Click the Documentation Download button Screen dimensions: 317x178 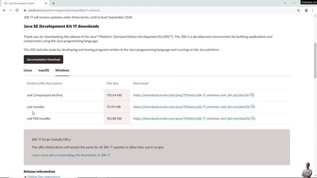point(44,59)
